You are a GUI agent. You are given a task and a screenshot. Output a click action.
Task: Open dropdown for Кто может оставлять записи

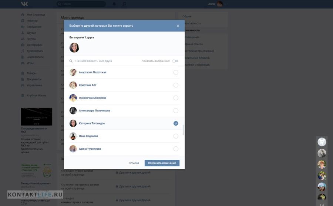click(133, 186)
